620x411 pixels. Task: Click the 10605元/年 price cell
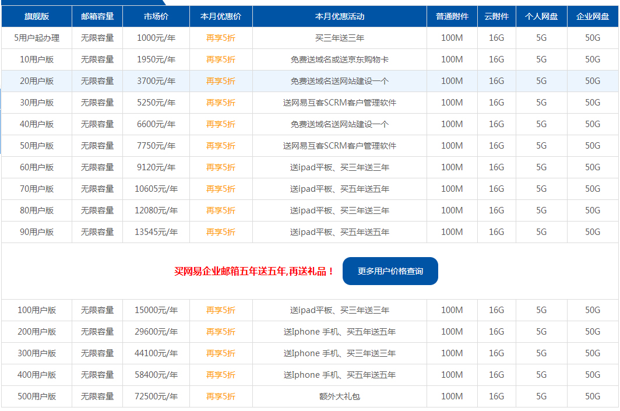(156, 189)
